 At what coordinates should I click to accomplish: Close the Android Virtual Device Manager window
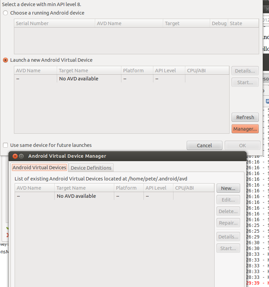click(x=15, y=156)
